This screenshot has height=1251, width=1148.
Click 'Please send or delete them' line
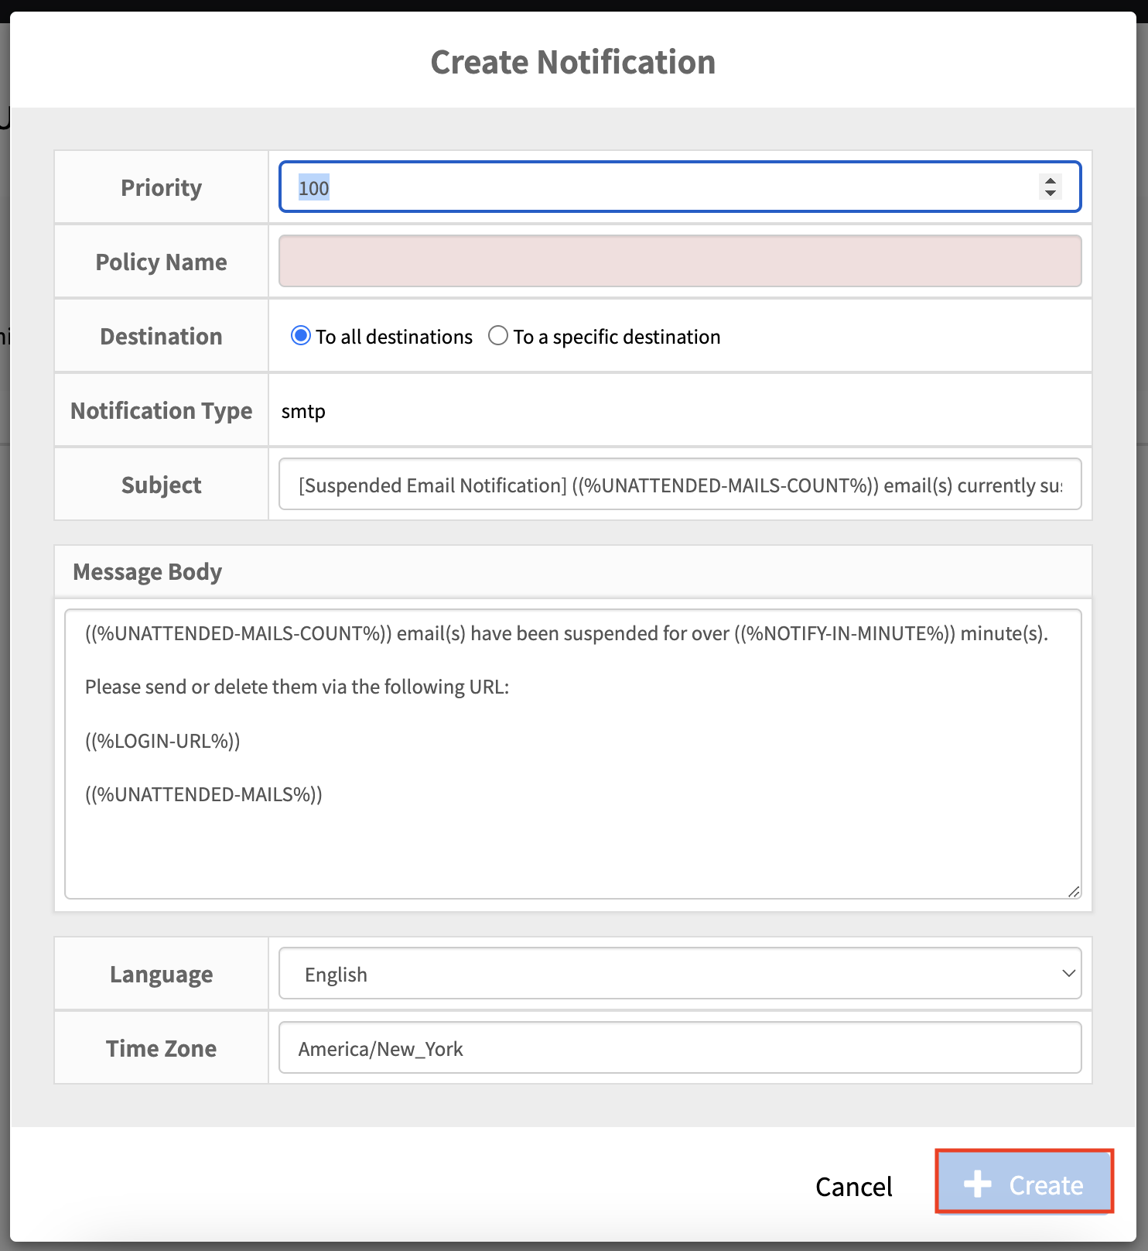coord(297,687)
